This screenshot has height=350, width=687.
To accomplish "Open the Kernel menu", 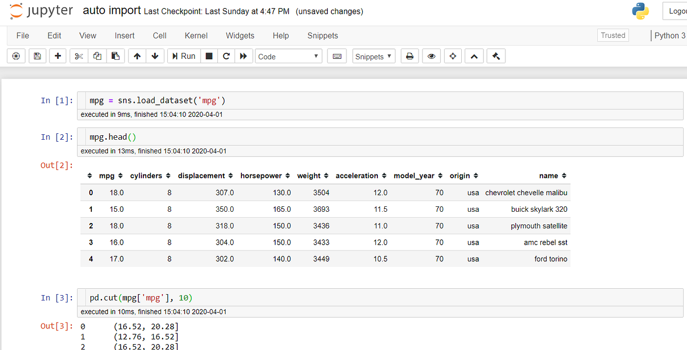I will [196, 35].
